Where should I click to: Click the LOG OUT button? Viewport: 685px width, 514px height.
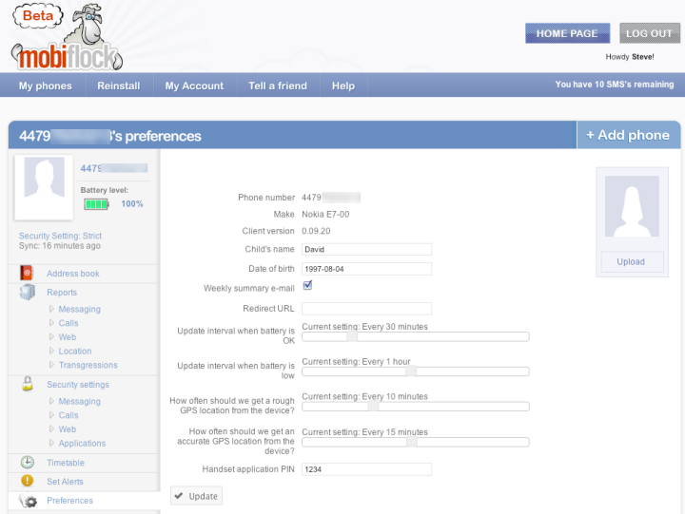(x=650, y=33)
